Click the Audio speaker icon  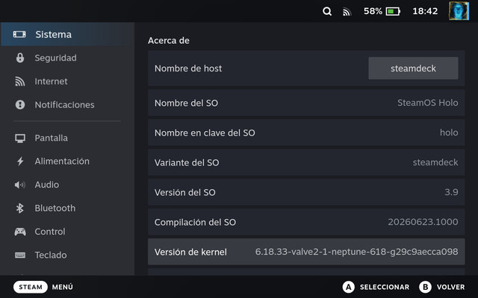[20, 185]
